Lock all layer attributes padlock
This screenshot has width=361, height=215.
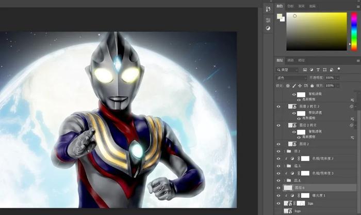[312, 86]
